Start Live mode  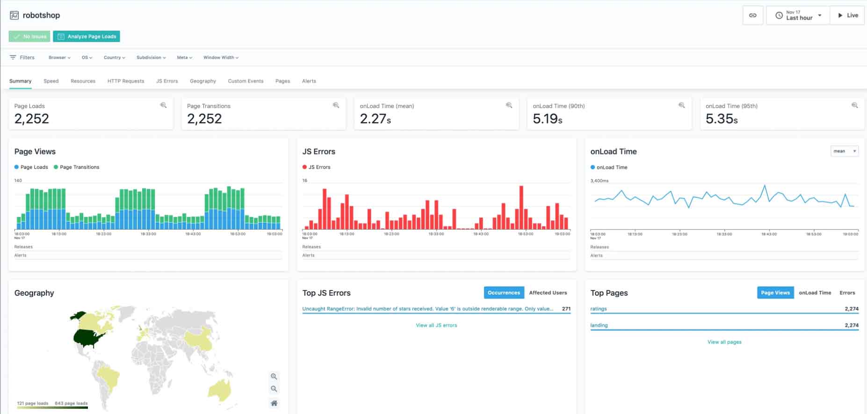(847, 15)
